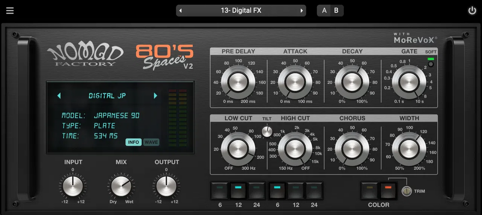Click the 80's Spaces V2 logo
This screenshot has height=215, width=482.
click(164, 56)
